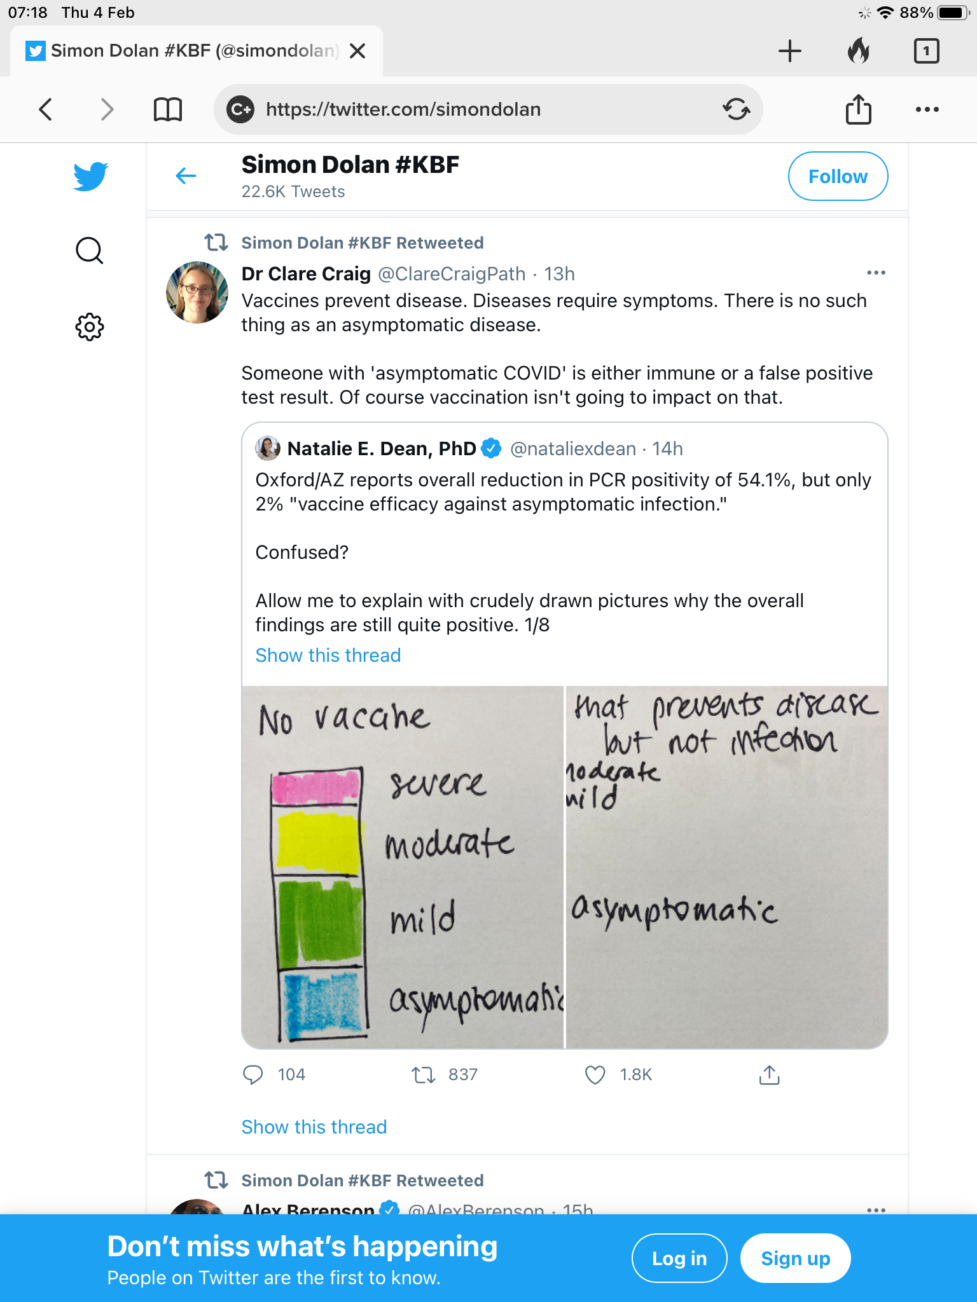This screenshot has width=977, height=1302.
Task: Open more options on Dr Clare Craig's tweet
Action: [876, 273]
